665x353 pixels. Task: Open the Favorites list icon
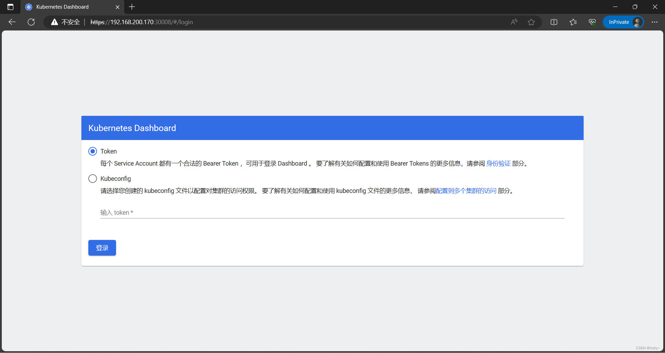(x=573, y=22)
